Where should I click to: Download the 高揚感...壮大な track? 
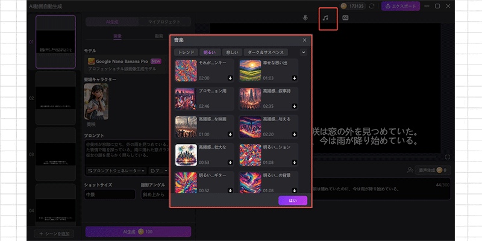click(x=230, y=162)
